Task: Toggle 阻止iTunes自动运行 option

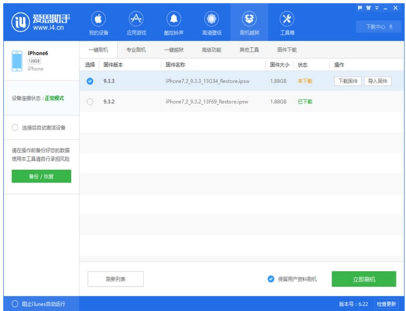Action: pos(15,304)
